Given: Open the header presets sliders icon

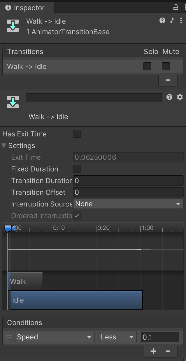Looking at the screenshot, I should (x=172, y=20).
